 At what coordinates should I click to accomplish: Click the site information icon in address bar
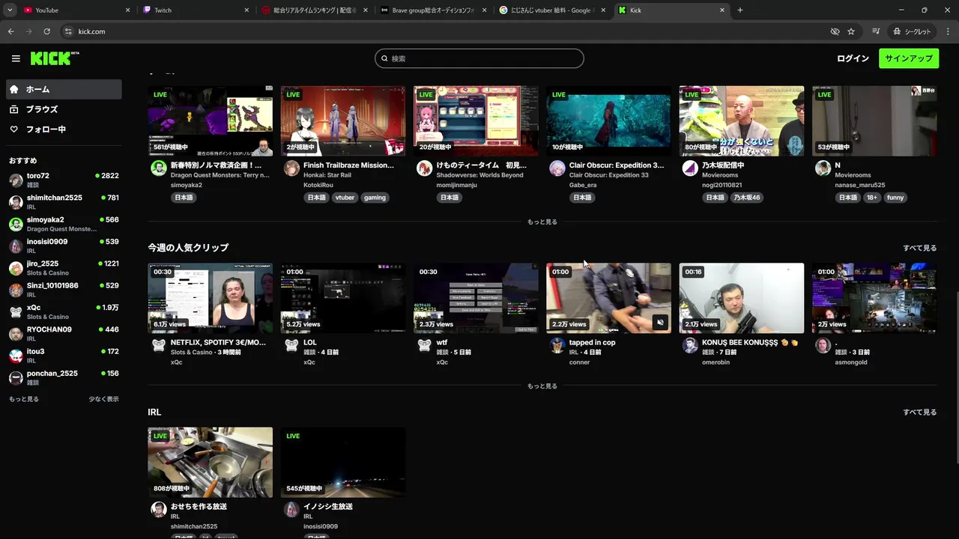click(68, 31)
